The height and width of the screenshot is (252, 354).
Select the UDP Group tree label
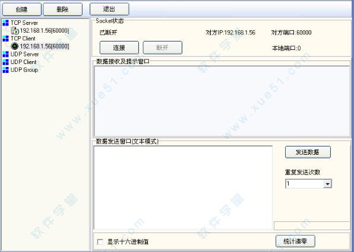coord(24,70)
